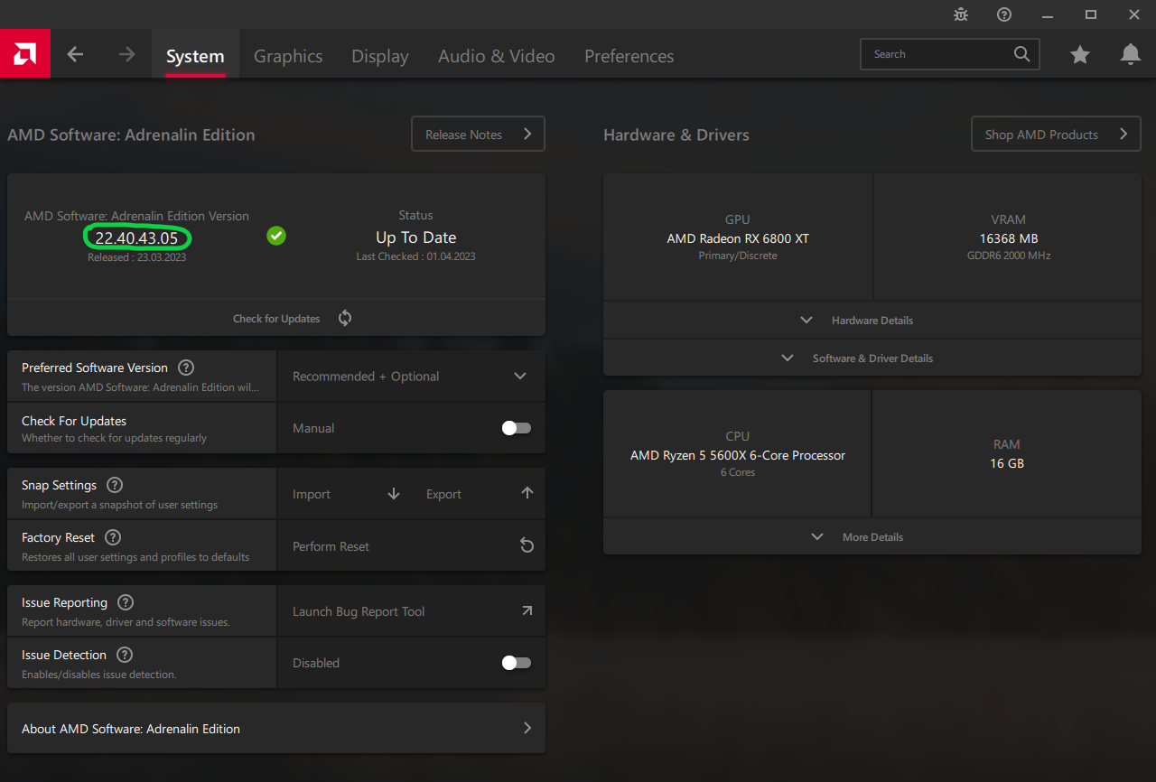Screen dimensions: 1156x782
Task: Click the AMD Ryzen 5 5600X processor name
Action: point(738,455)
